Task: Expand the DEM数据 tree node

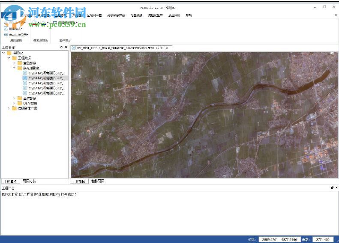Action: click(x=14, y=103)
